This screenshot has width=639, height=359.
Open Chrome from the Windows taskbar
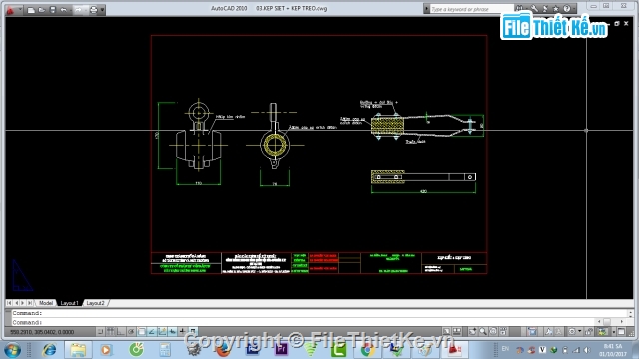point(367,350)
